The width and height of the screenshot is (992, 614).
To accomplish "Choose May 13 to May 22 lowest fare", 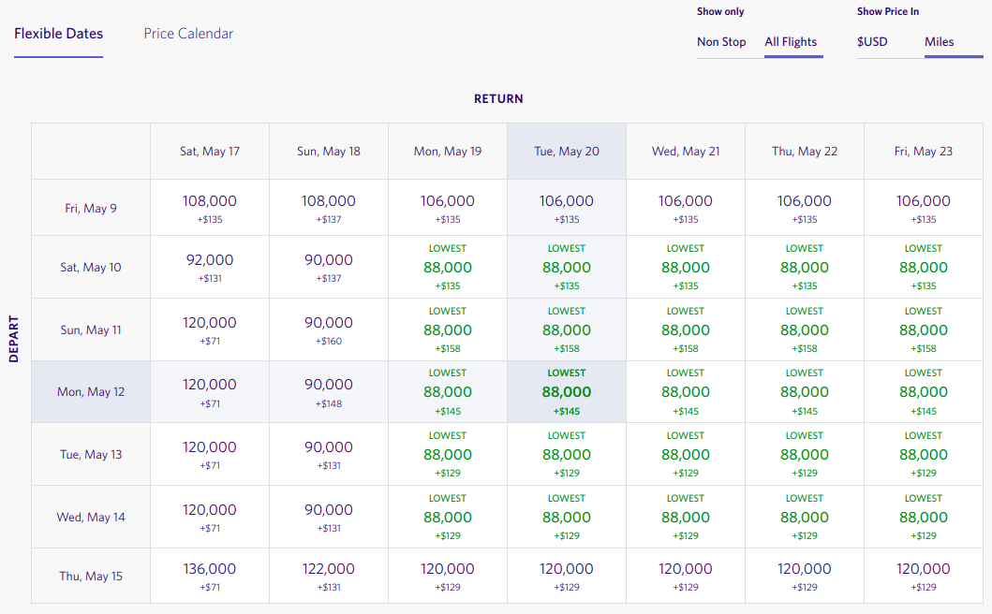I will 804,454.
